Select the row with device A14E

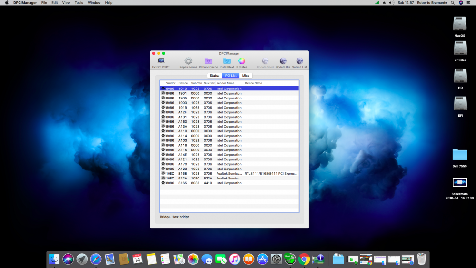coord(229,155)
